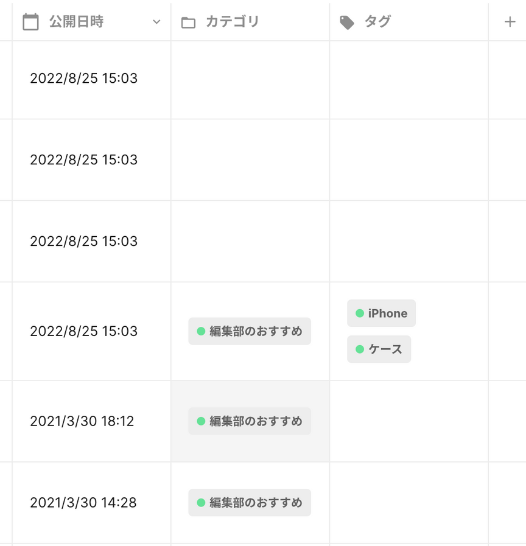Click empty カテゴリ cell in the first row
The width and height of the screenshot is (526, 546).
coord(250,80)
